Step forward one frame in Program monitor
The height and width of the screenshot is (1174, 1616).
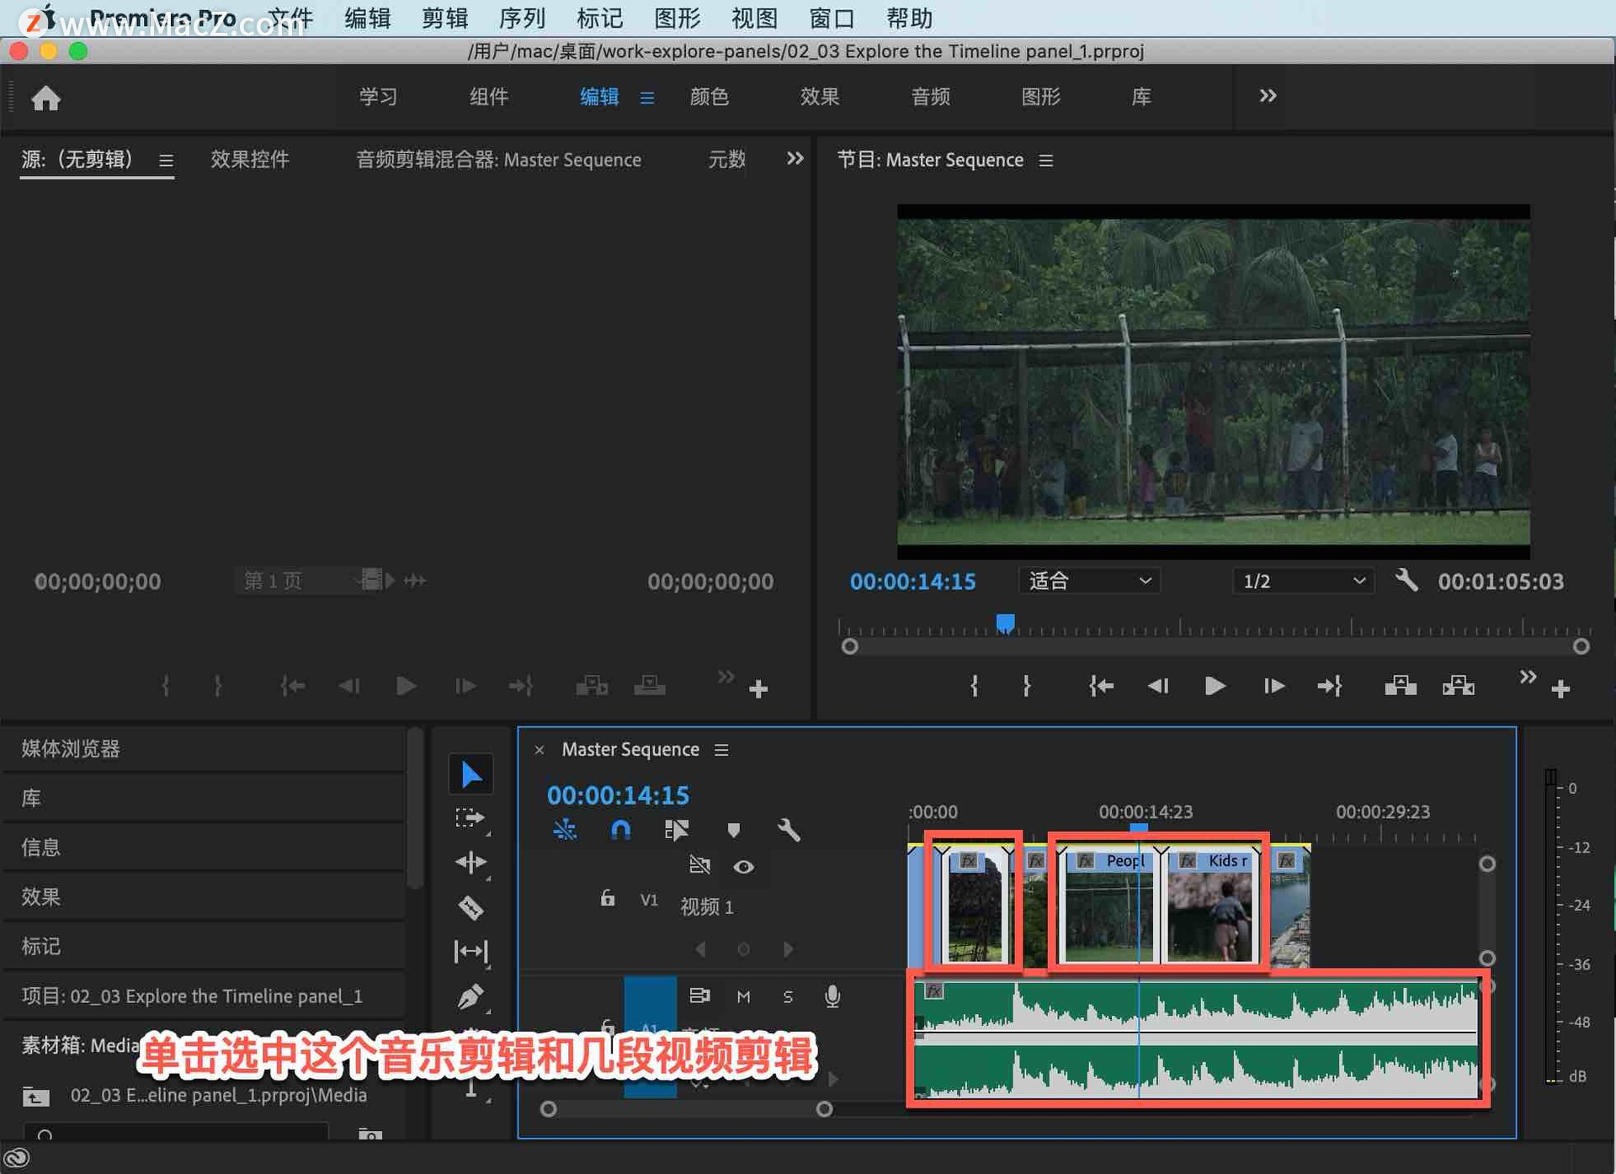click(1274, 686)
